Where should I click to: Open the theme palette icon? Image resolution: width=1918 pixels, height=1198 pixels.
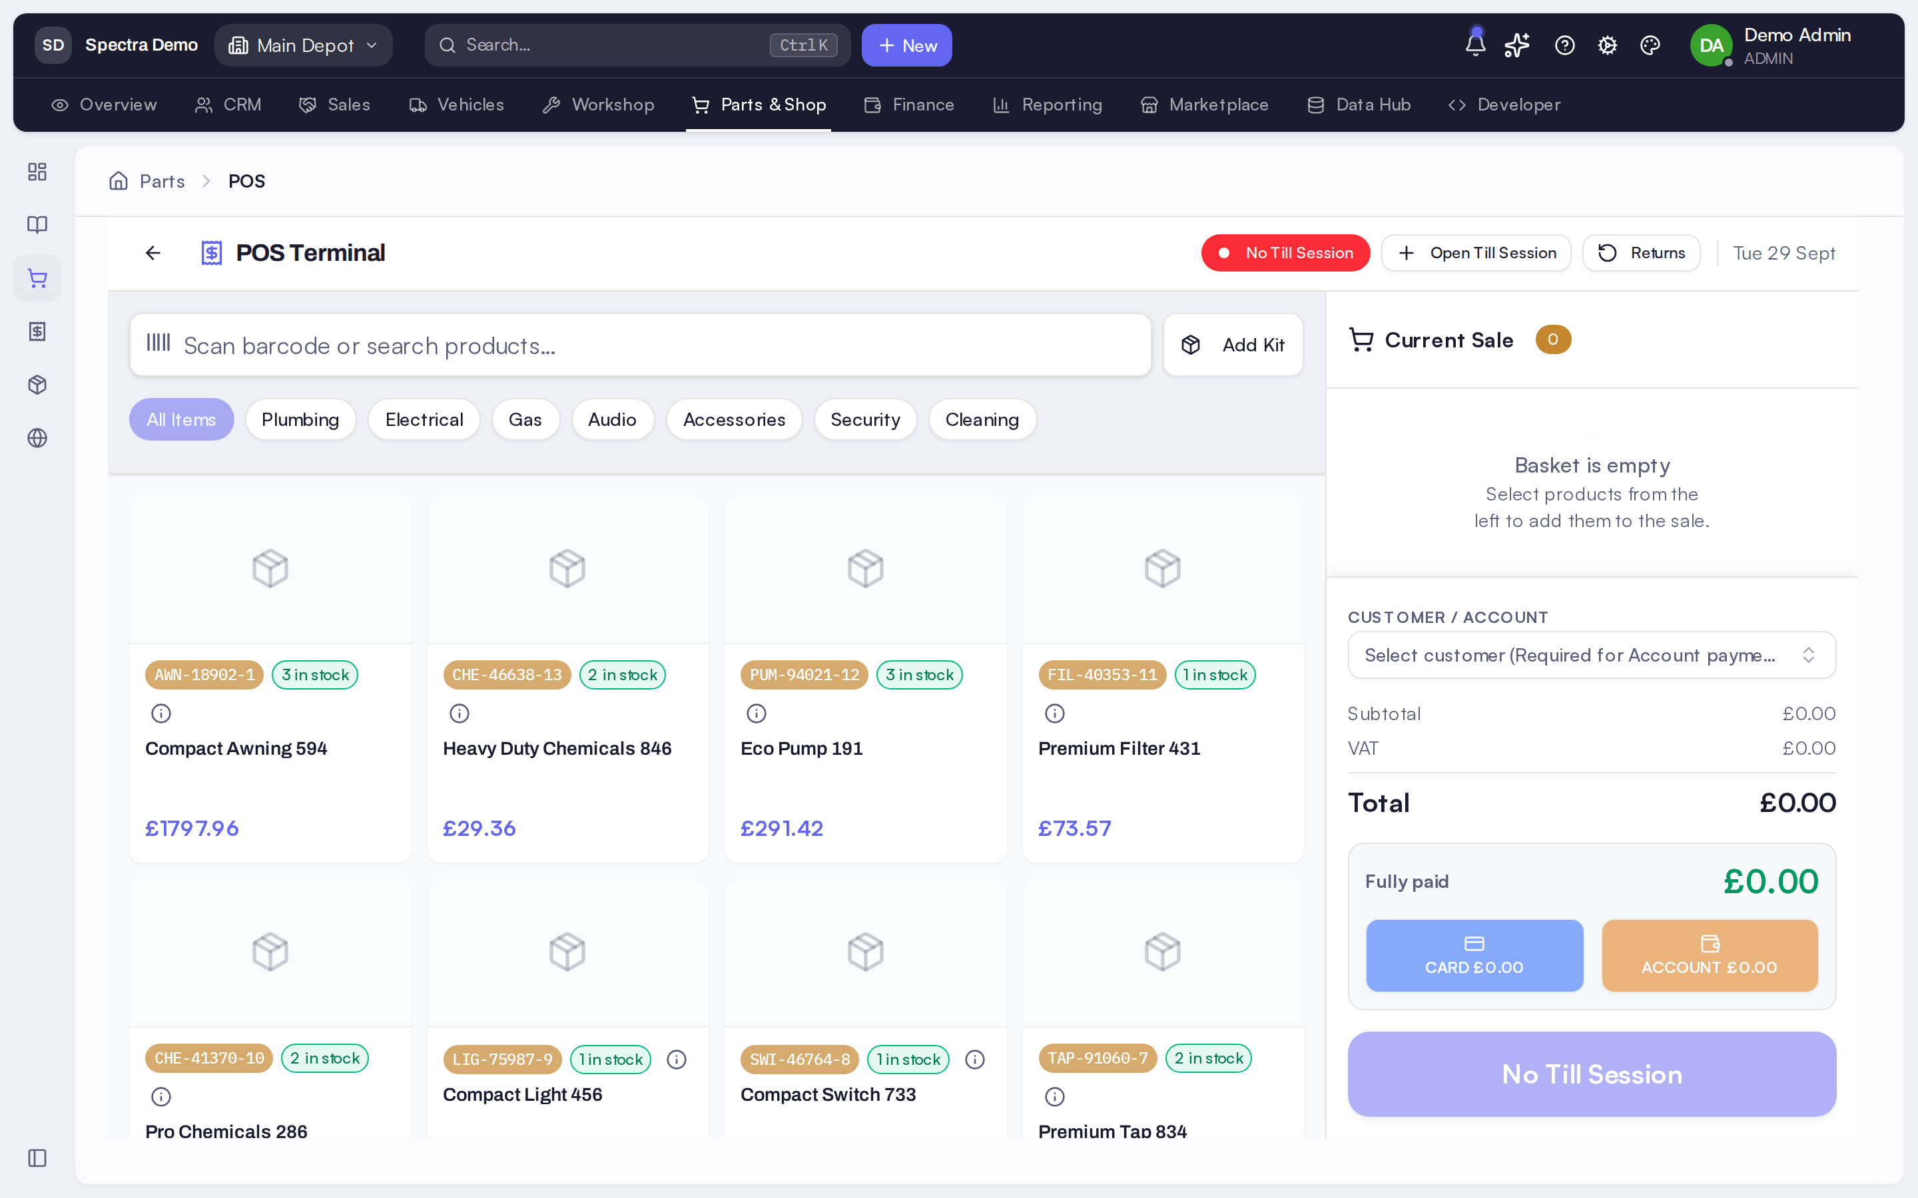(1650, 45)
